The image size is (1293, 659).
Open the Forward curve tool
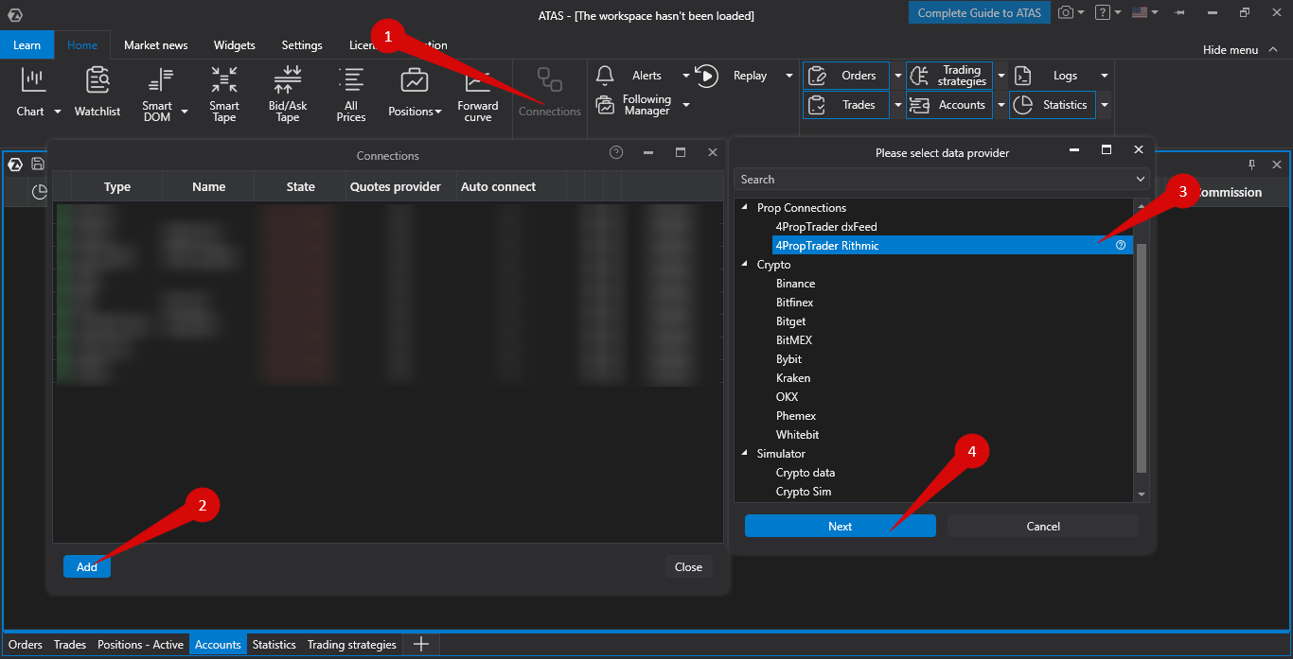pos(478,92)
